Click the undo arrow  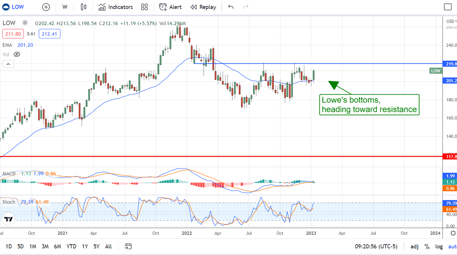click(231, 7)
